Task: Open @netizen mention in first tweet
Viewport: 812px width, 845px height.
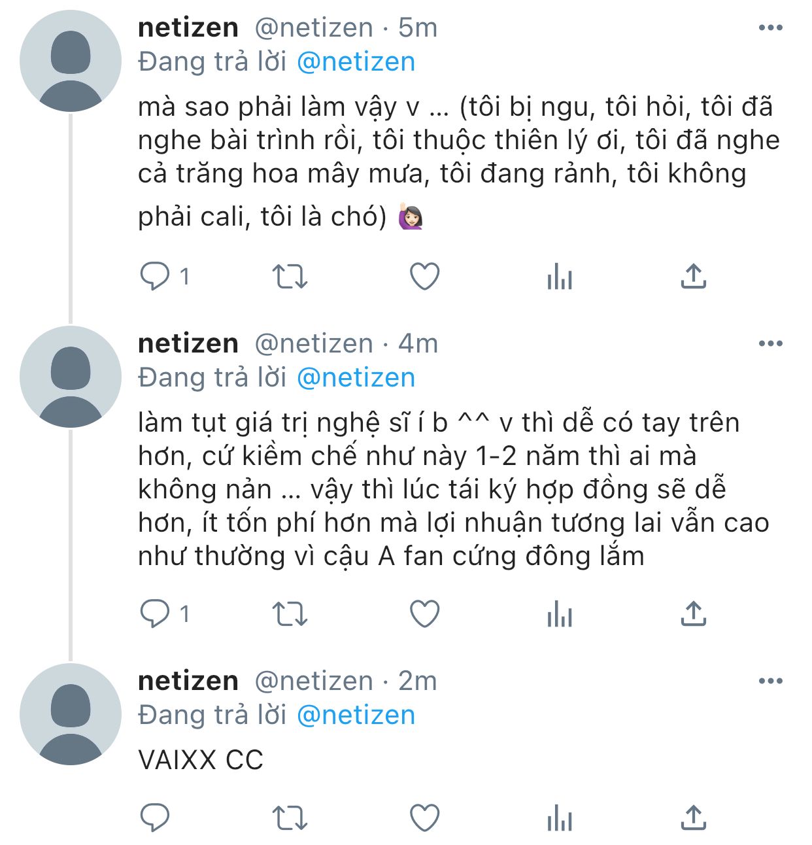Action: [356, 62]
